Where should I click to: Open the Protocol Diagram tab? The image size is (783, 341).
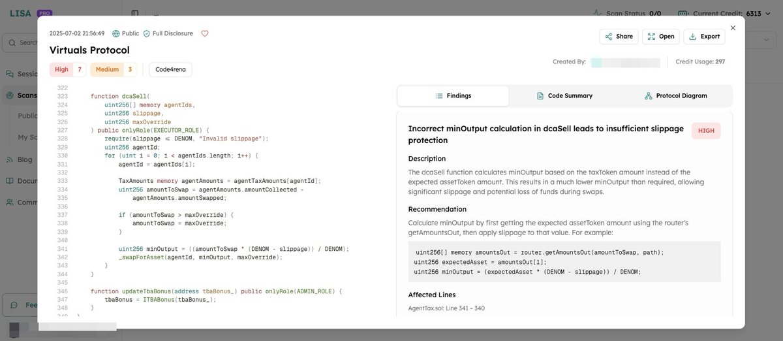coord(675,95)
